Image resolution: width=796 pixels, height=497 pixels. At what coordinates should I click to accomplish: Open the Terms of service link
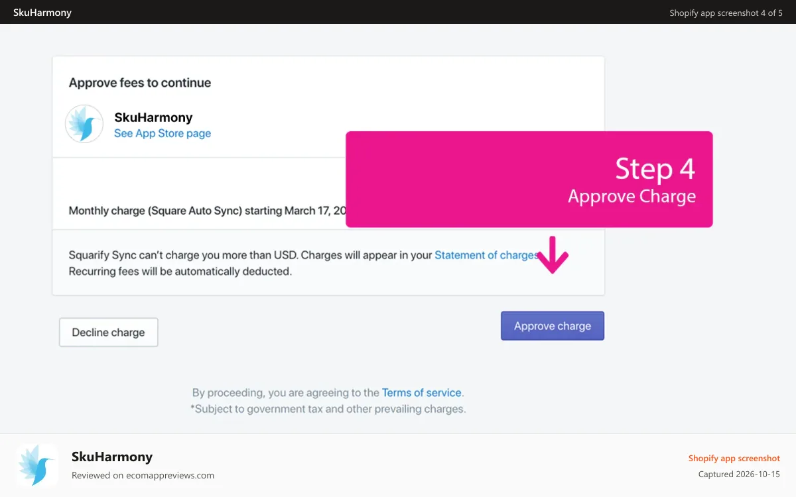coord(421,392)
